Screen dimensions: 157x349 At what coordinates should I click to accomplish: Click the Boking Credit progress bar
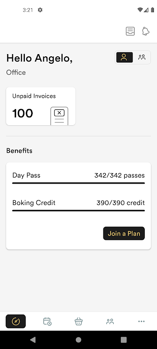(78, 211)
